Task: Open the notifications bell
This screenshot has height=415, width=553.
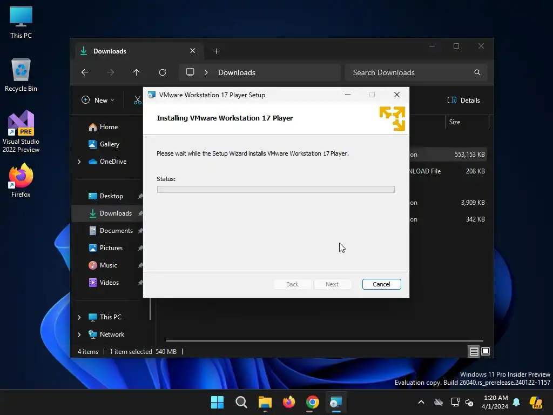Action: (516, 402)
